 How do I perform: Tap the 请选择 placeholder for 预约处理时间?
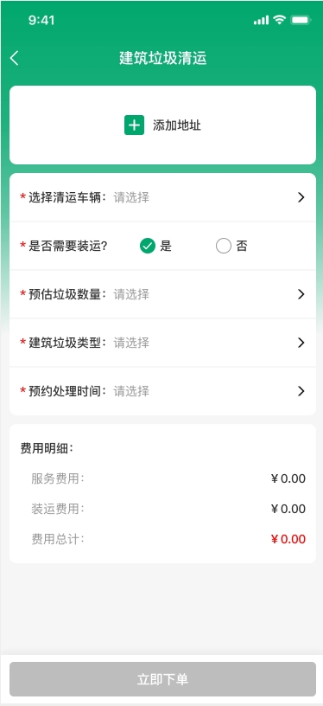[131, 391]
